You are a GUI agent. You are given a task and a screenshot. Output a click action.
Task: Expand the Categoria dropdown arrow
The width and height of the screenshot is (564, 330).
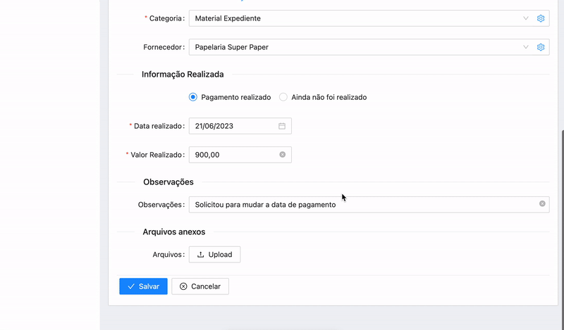coord(526,18)
